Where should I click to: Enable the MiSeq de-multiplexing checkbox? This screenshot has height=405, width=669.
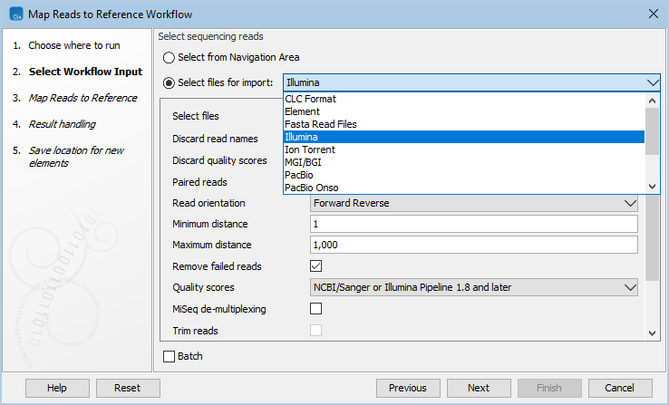click(x=316, y=309)
